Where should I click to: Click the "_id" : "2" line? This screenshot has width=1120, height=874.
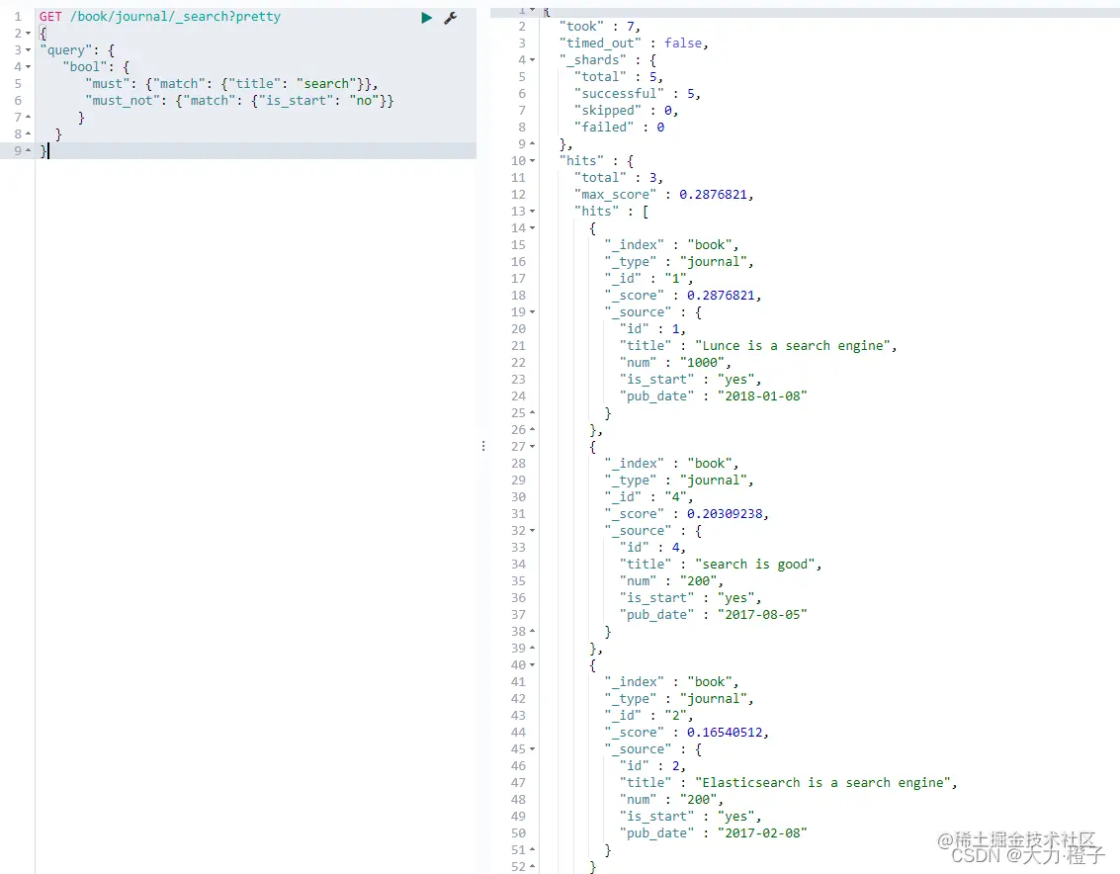(648, 716)
